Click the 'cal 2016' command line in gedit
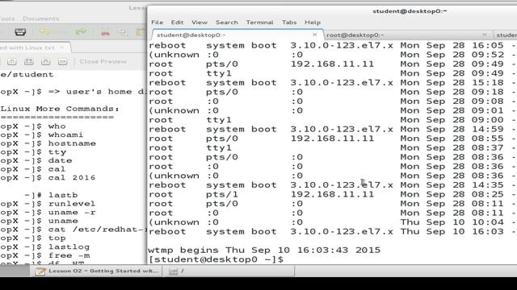This screenshot has height=290, width=517. pos(48,177)
